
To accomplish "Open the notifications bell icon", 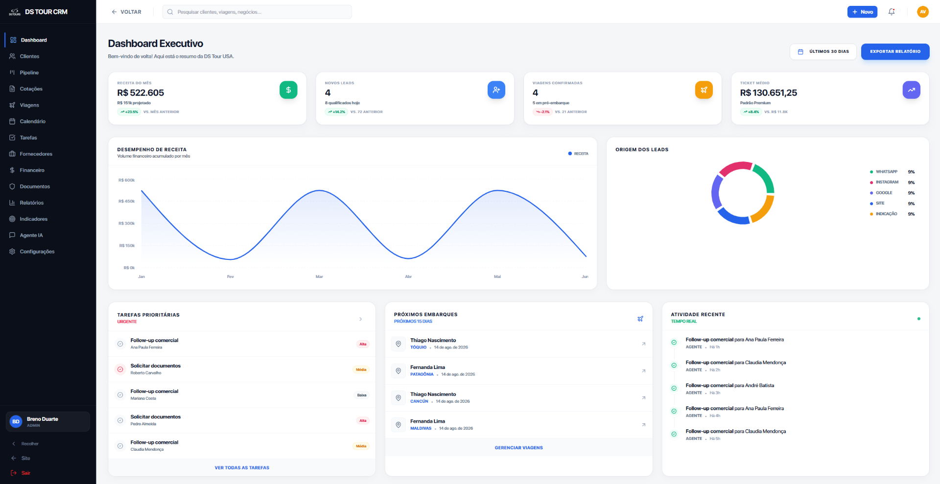I will [x=892, y=12].
